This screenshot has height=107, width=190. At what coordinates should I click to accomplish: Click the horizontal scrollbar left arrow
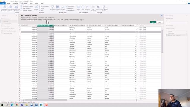[x=23, y=100]
